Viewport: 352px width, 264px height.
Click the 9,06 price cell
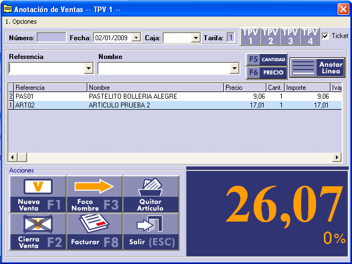pyautogui.click(x=245, y=96)
